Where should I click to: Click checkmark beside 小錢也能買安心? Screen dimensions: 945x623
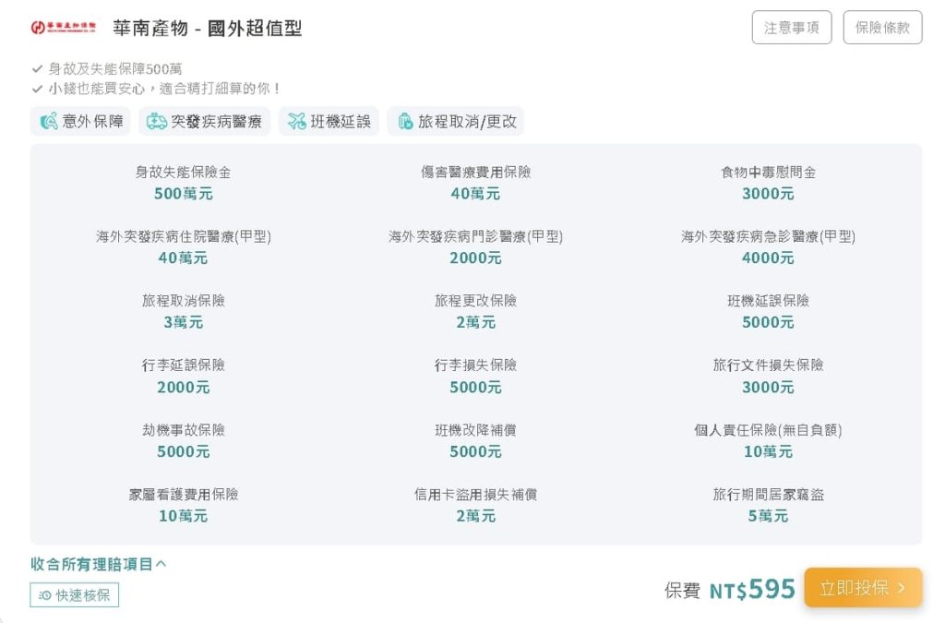click(37, 89)
